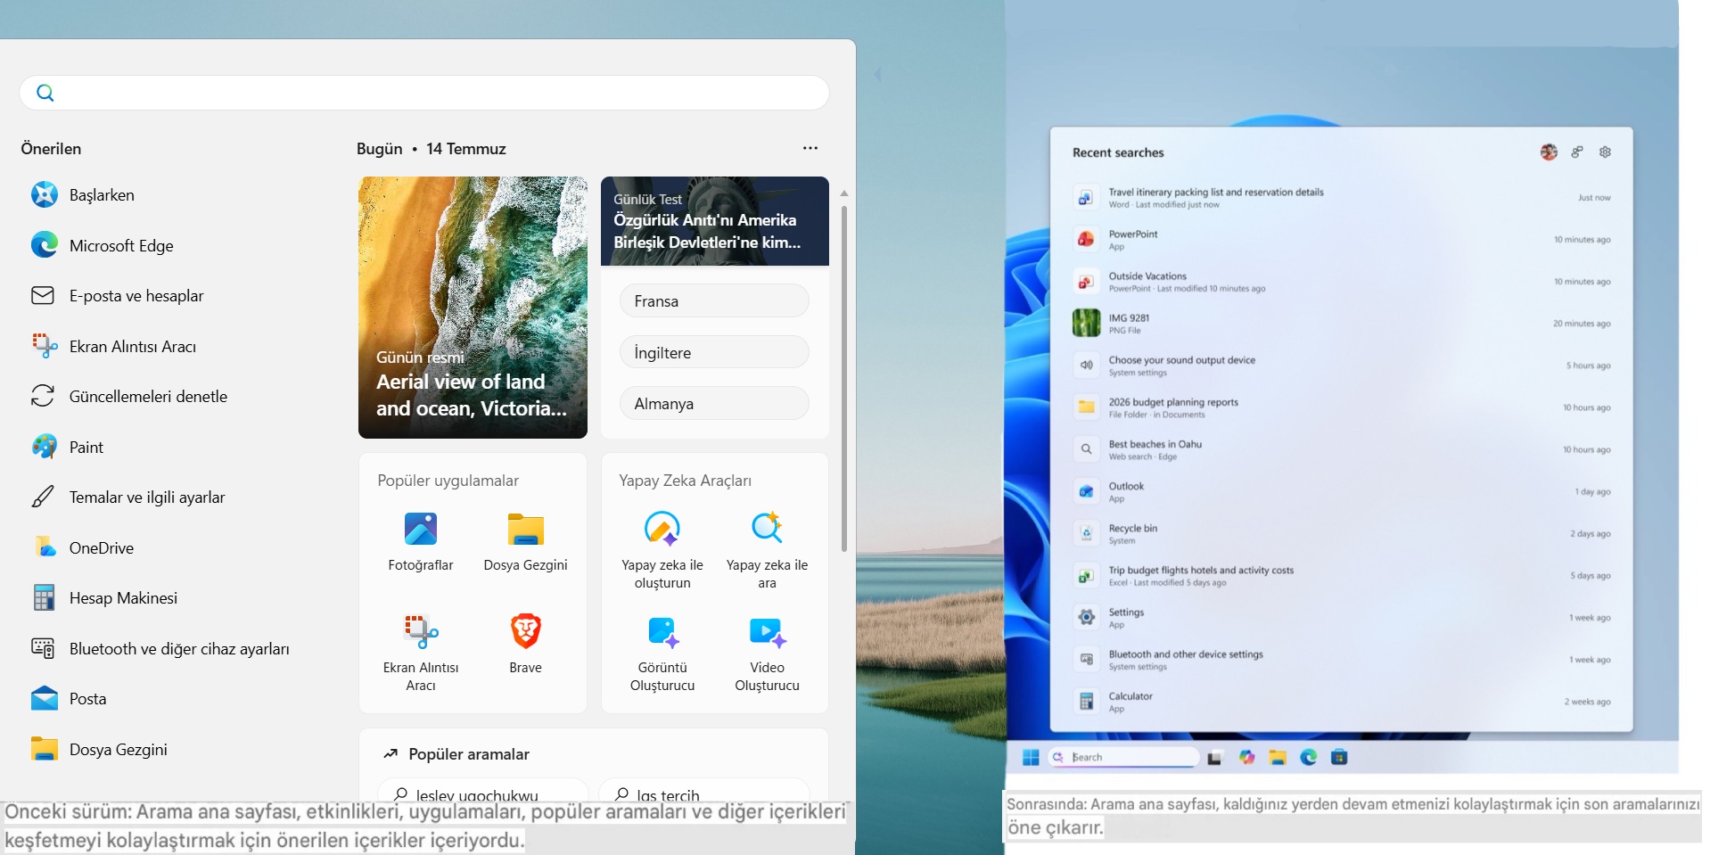This screenshot has height=855, width=1710.
Task: Open Fotoğraflar under Popüler uygulamalar
Action: tap(421, 541)
